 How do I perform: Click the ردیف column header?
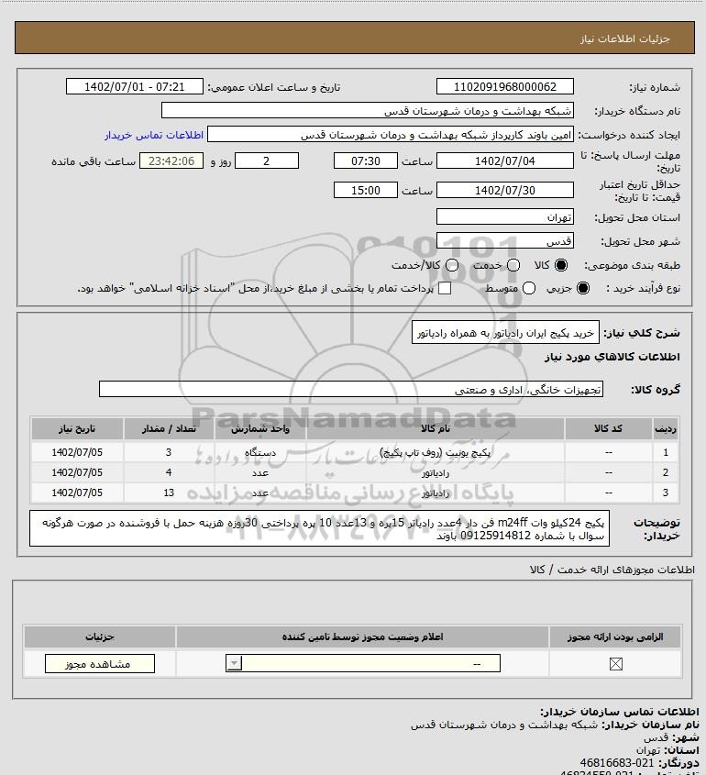click(666, 428)
